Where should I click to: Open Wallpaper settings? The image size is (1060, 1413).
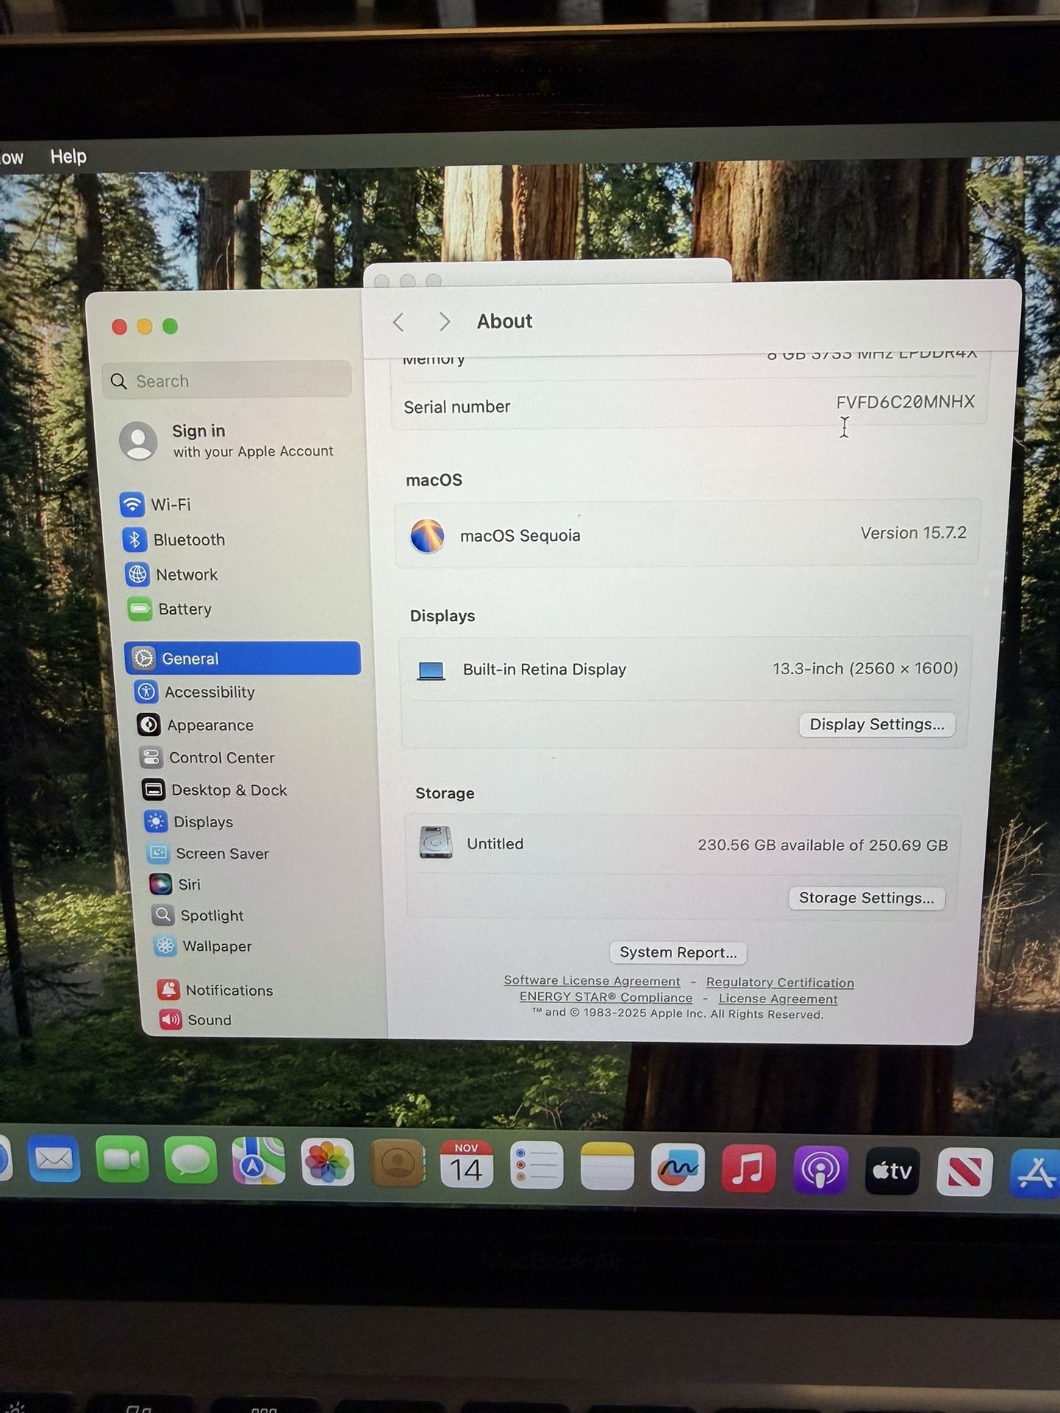[x=203, y=946]
